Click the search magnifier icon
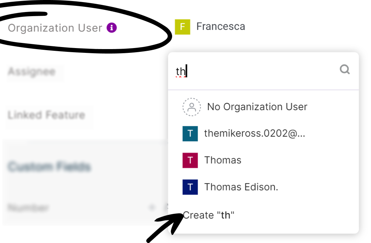This screenshot has height=243, width=371. pyautogui.click(x=345, y=70)
